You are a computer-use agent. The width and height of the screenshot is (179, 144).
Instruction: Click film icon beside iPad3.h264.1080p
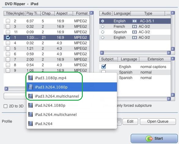point(31,87)
